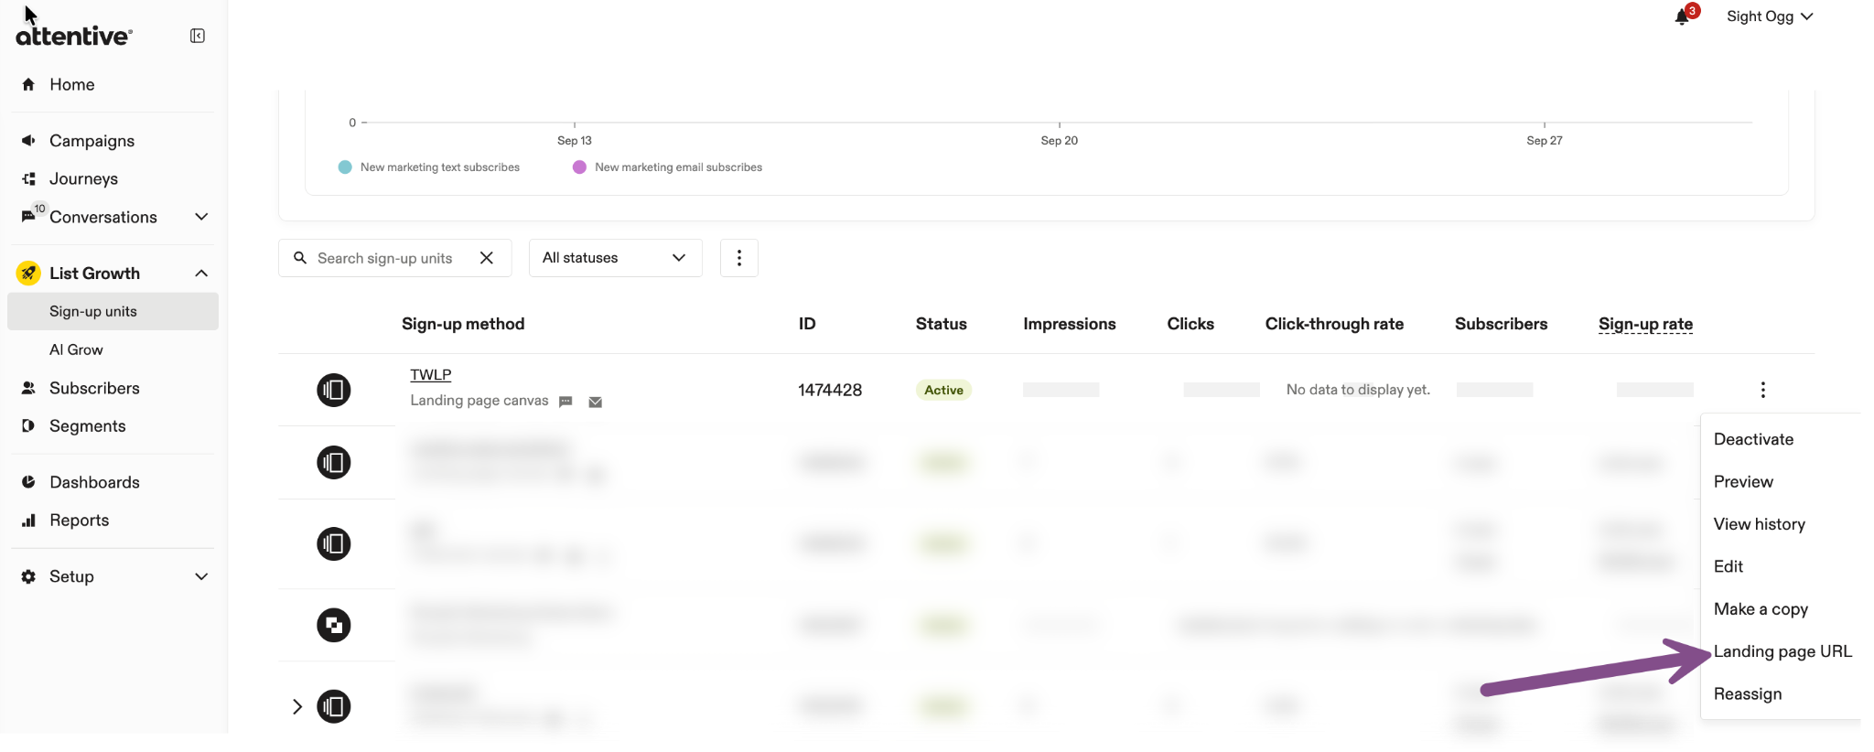Open table options kebab menu

(739, 258)
